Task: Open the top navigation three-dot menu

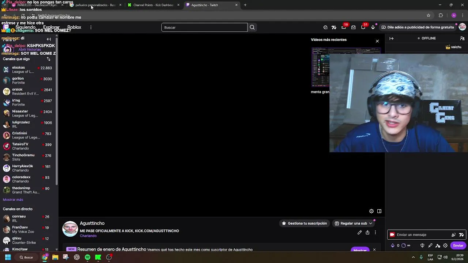Action: [x=91, y=27]
